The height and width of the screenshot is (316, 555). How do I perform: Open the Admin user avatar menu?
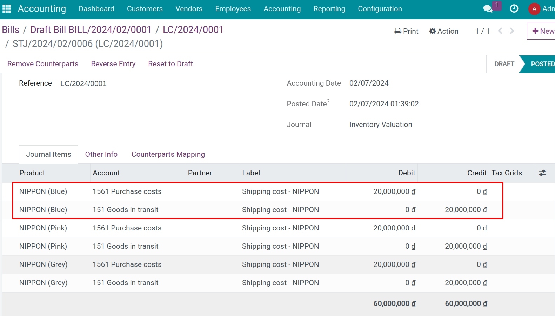pos(541,9)
